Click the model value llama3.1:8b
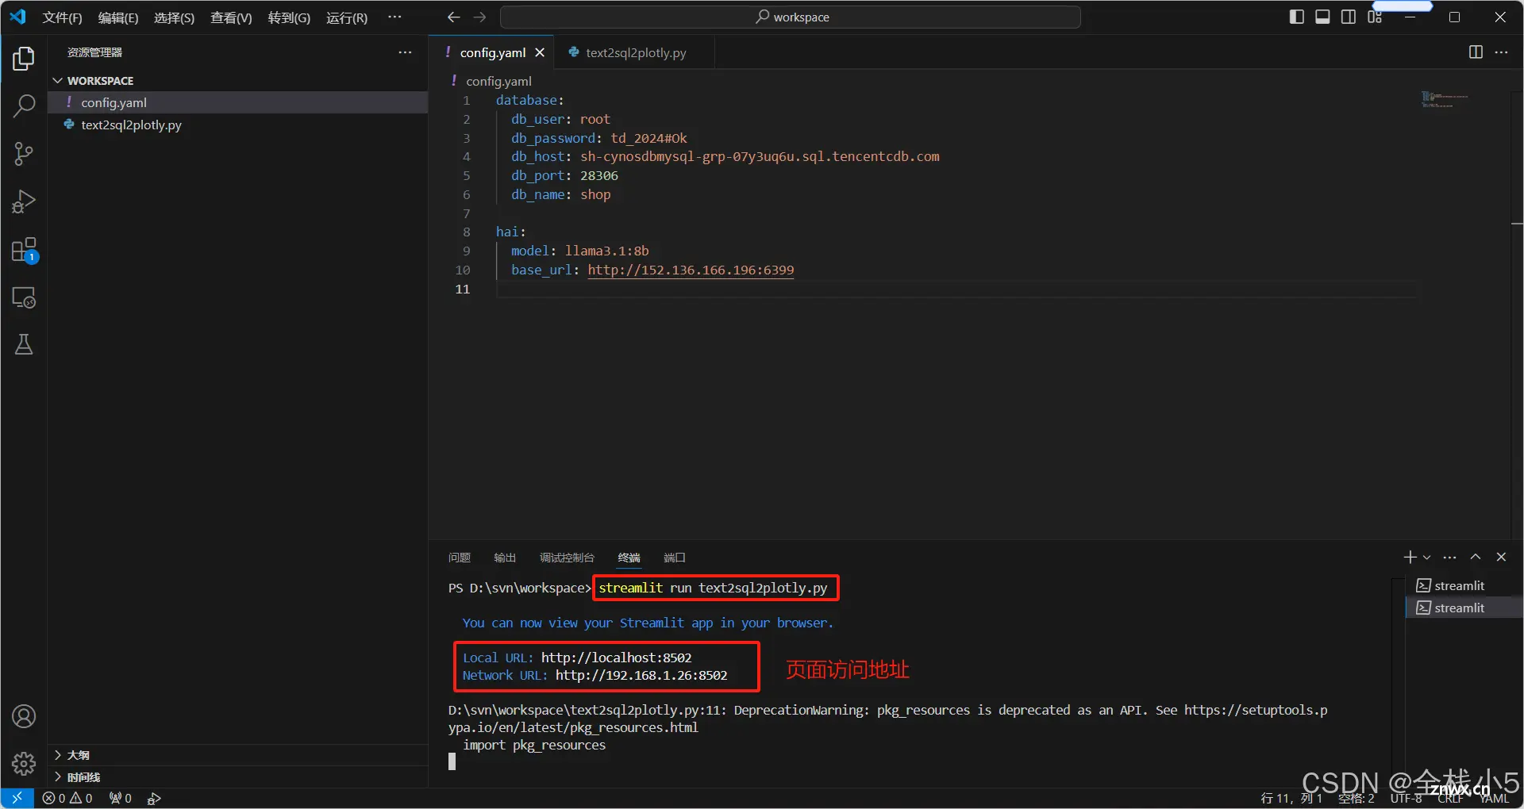 coord(606,251)
